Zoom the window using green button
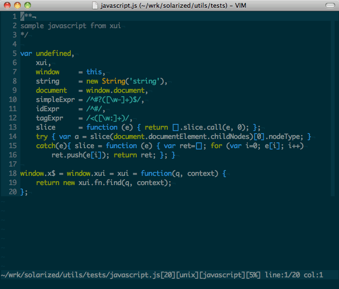 [27, 5]
